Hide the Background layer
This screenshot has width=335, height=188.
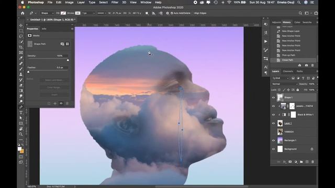tap(273, 149)
